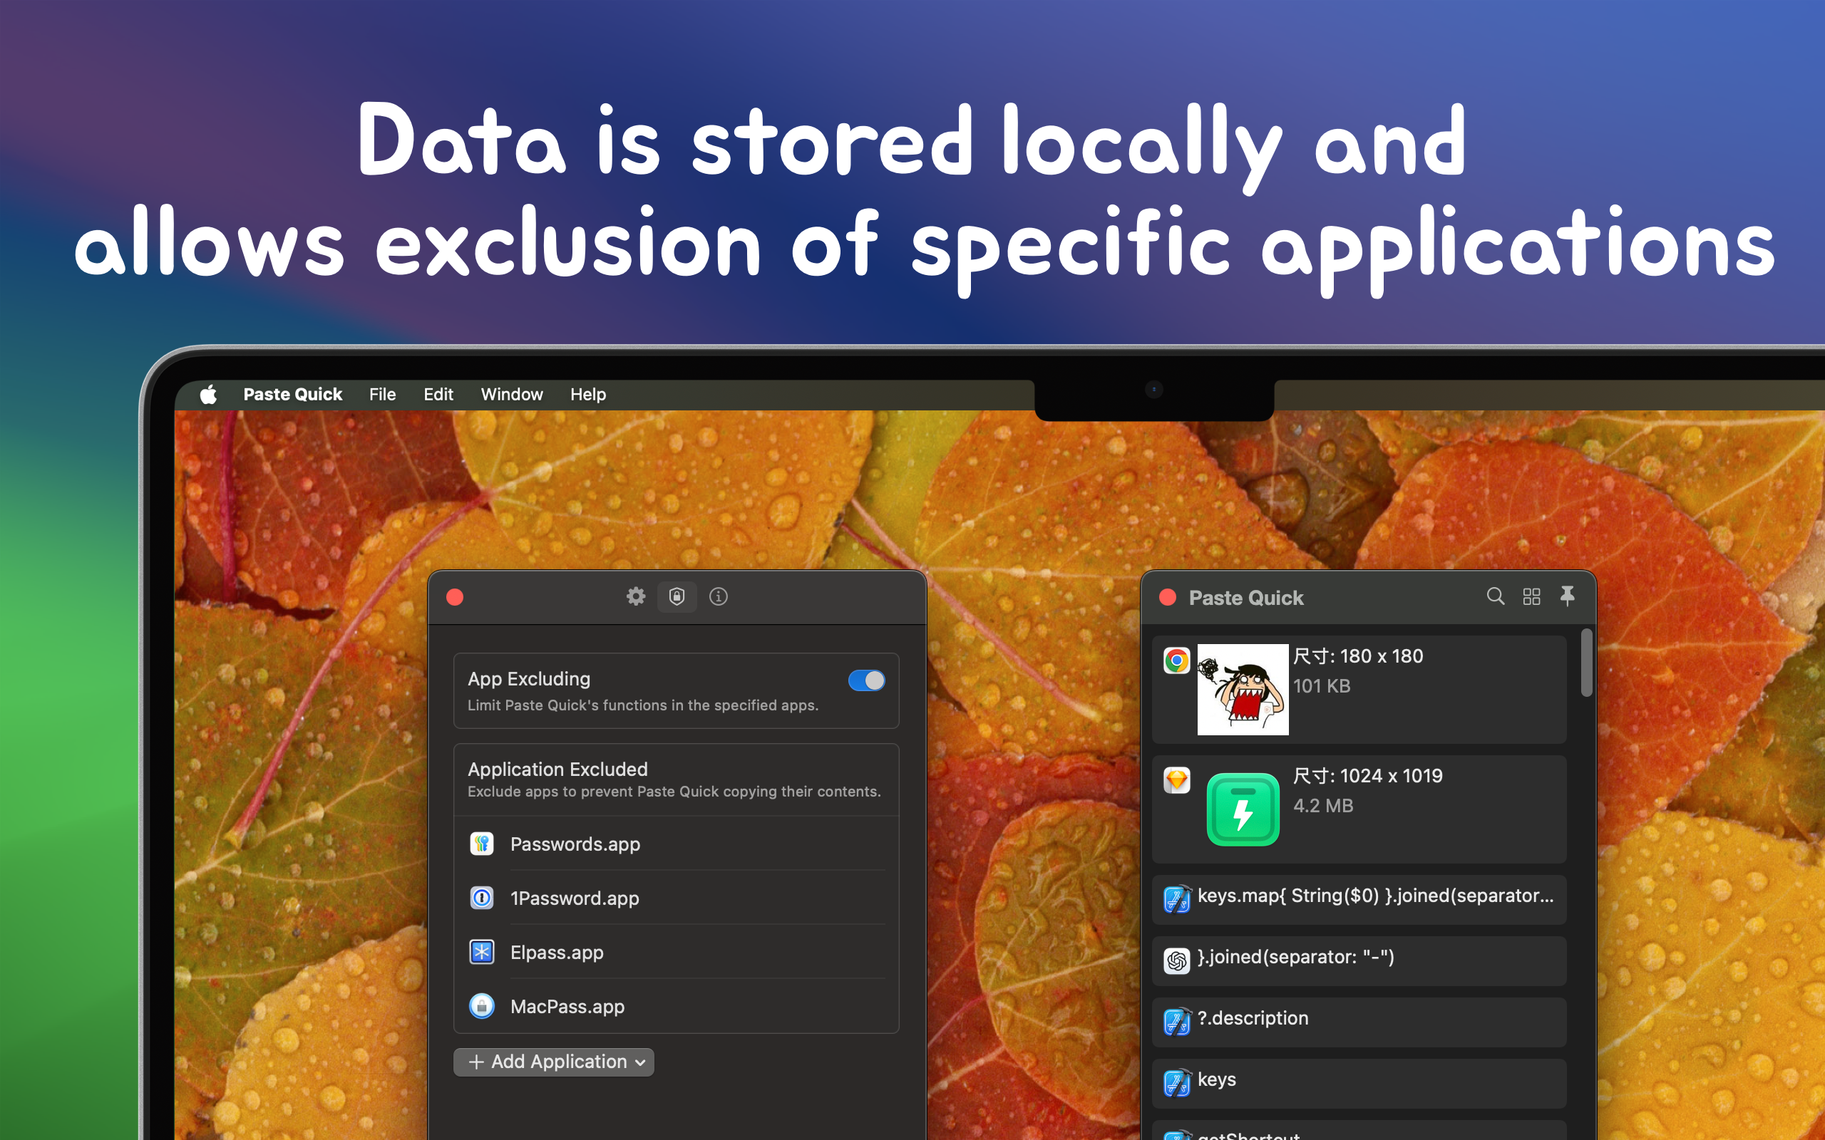Click the 尺寸: 1024 x 1019 label
The width and height of the screenshot is (1825, 1140).
(1368, 775)
